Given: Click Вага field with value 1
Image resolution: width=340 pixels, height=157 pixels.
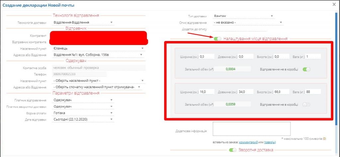Looking at the screenshot, I should [313, 56].
